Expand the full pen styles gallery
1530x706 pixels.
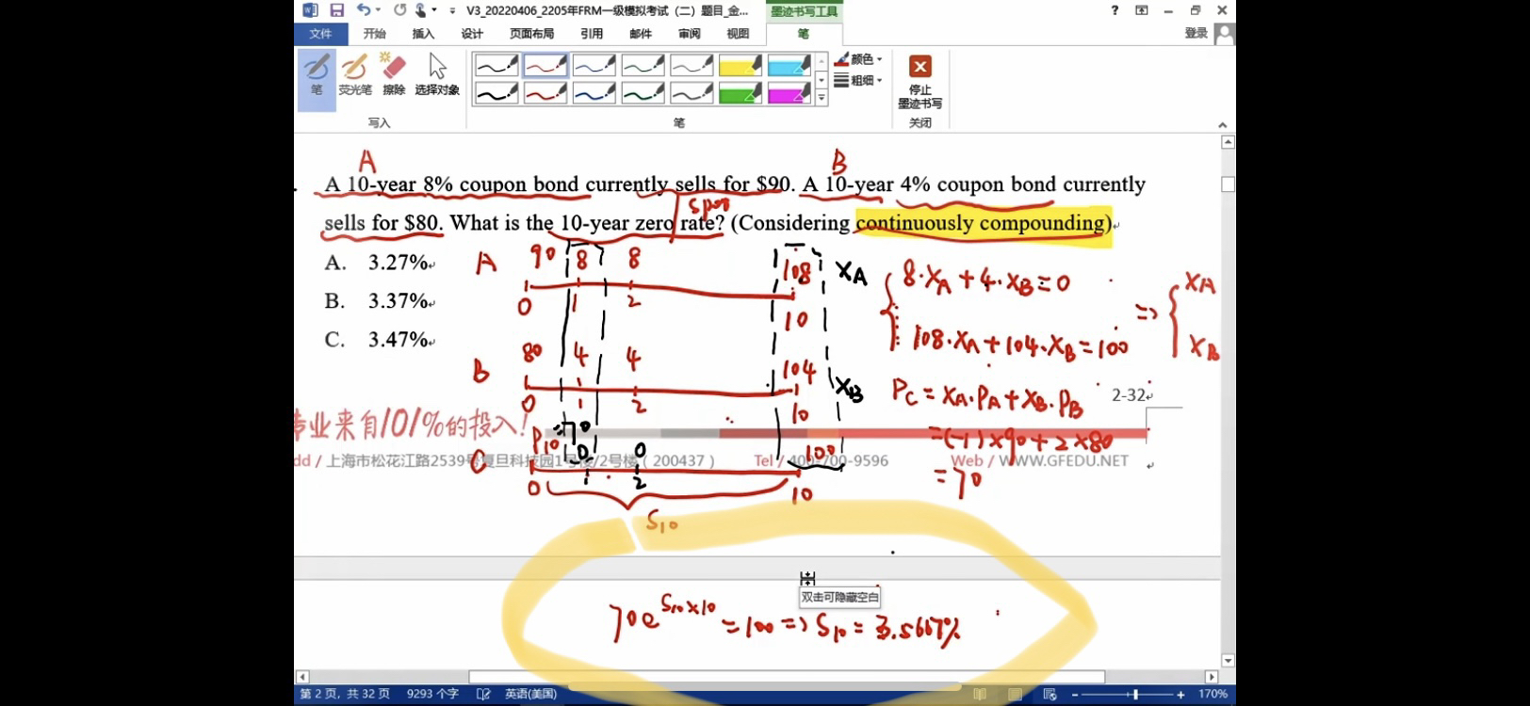tap(822, 97)
